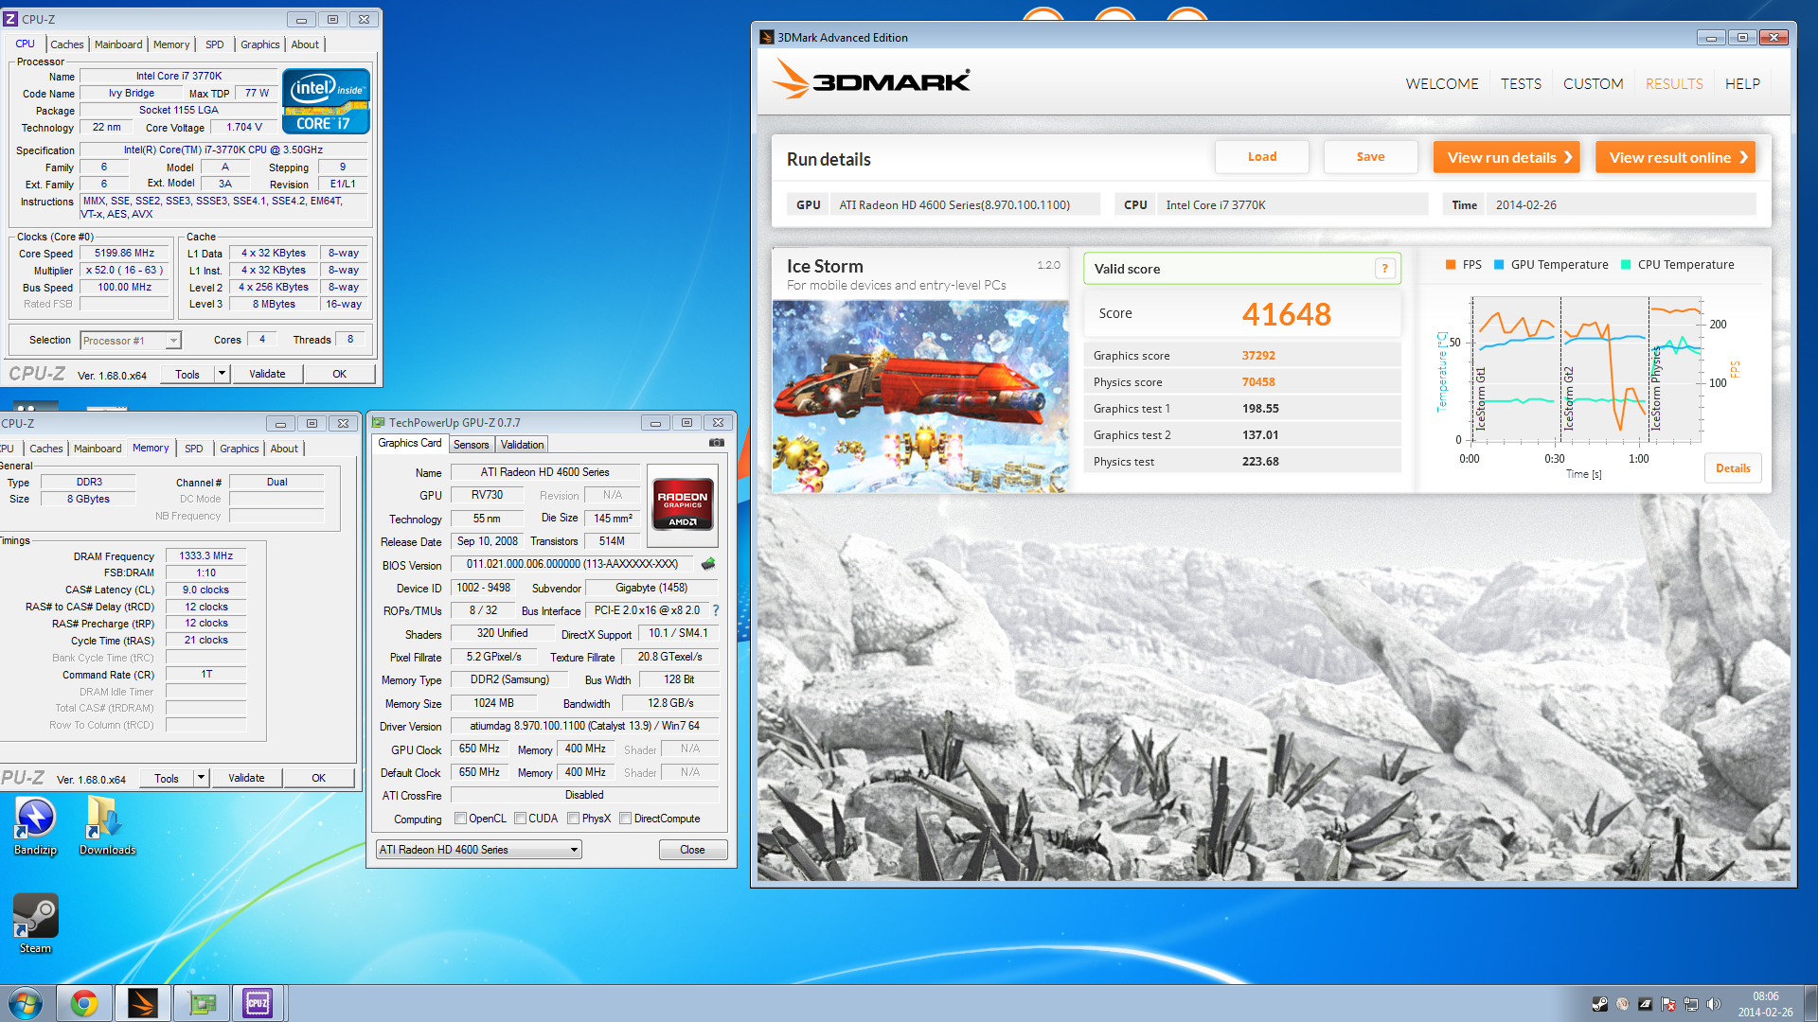Viewport: 1818px width, 1022px height.
Task: Open GPU-Z from the taskbar
Action: point(201,1003)
